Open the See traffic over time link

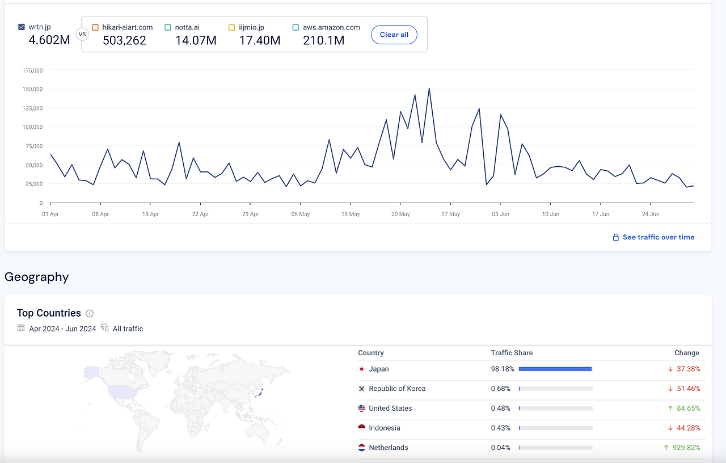pos(659,237)
